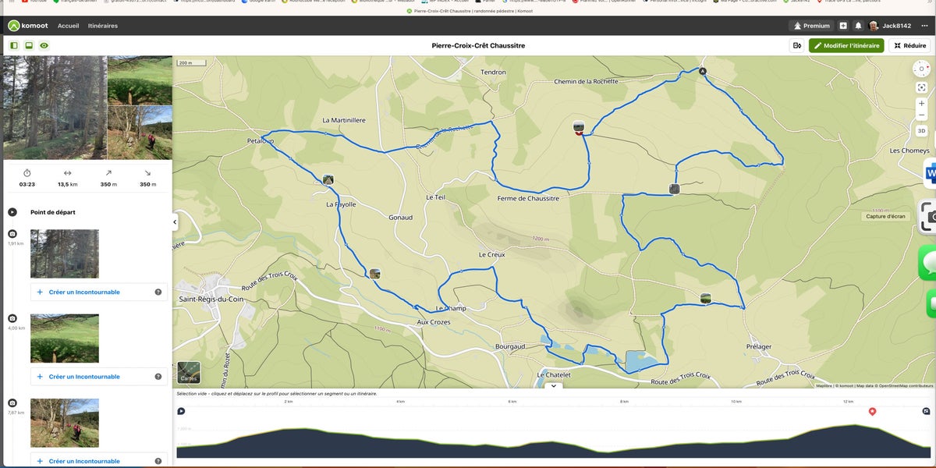
Task: Click the ascent arrow icon
Action: coord(108,173)
